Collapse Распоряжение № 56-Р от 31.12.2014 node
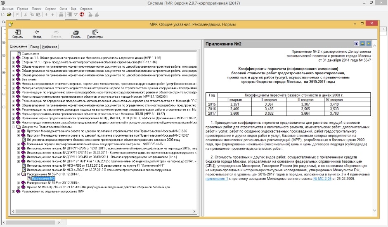The height and width of the screenshot is (227, 388). [18, 174]
